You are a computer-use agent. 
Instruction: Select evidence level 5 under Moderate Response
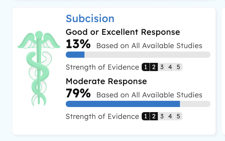pyautogui.click(x=178, y=116)
